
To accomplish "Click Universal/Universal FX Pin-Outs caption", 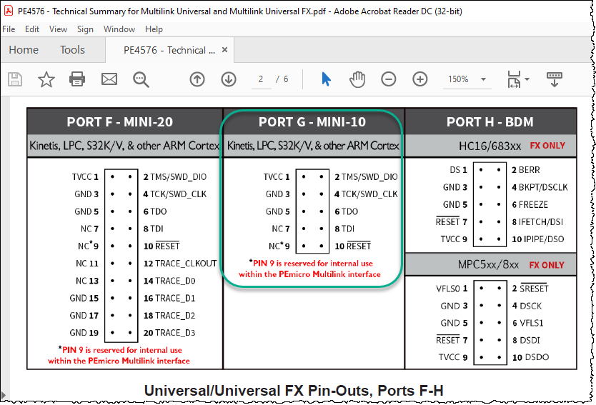I will point(294,391).
